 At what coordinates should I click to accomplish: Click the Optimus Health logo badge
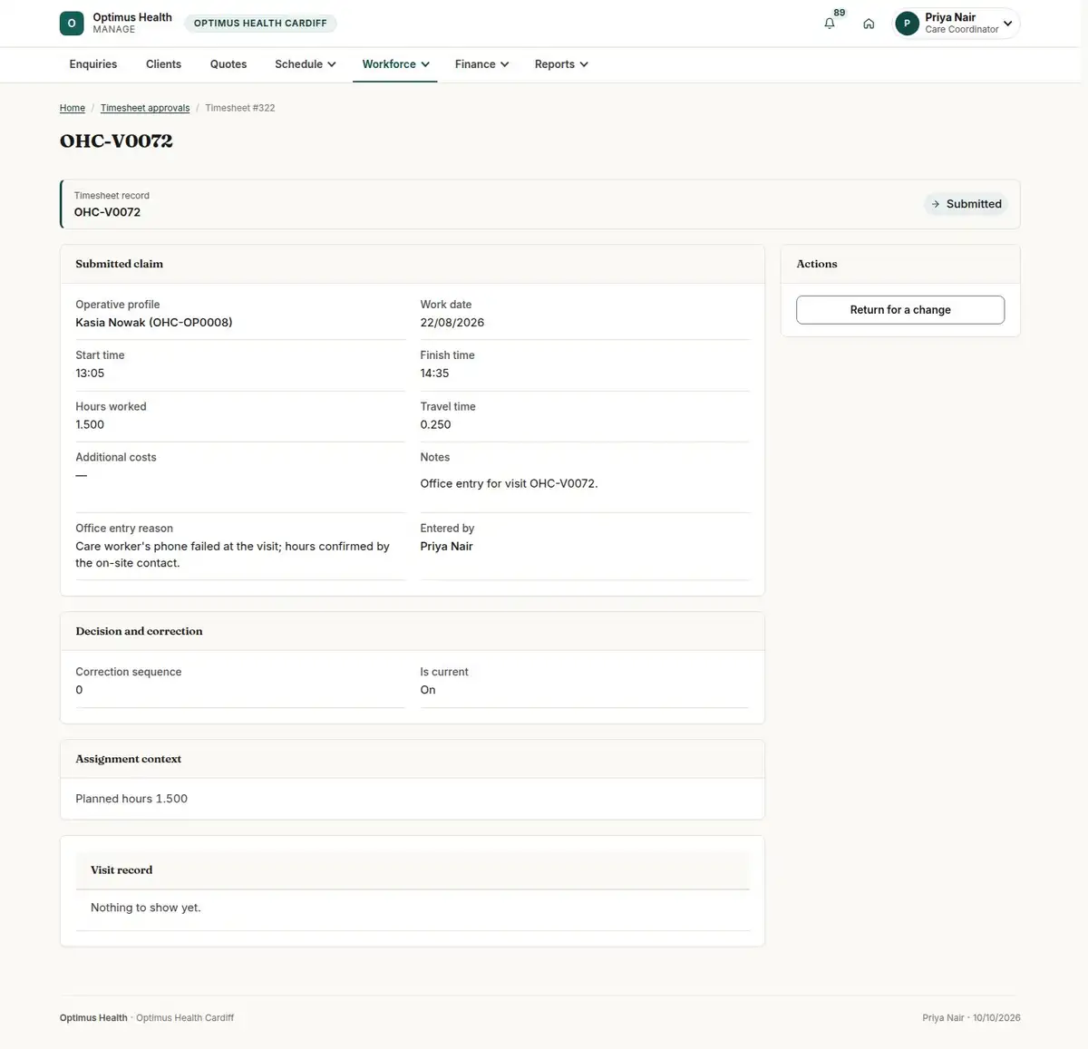coord(72,24)
